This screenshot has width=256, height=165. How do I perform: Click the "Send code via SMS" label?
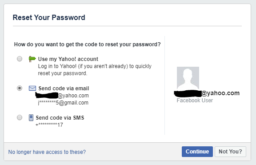[x=60, y=117]
